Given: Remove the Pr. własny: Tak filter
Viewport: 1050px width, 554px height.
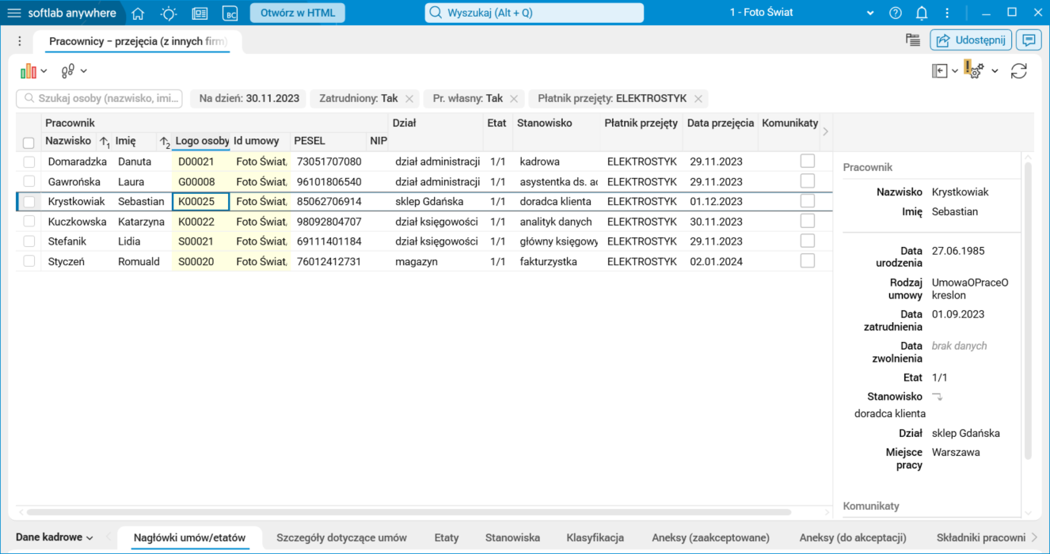Looking at the screenshot, I should [514, 99].
